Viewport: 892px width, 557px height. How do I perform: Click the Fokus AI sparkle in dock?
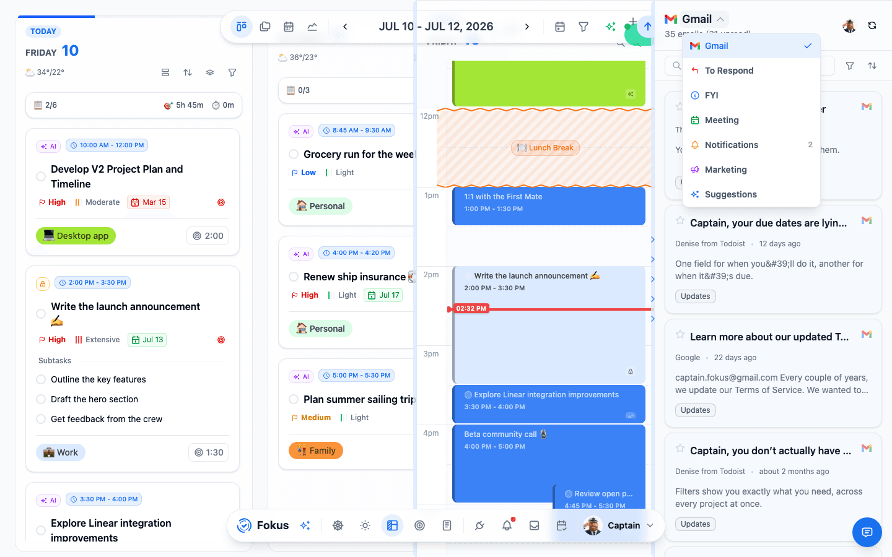point(305,525)
